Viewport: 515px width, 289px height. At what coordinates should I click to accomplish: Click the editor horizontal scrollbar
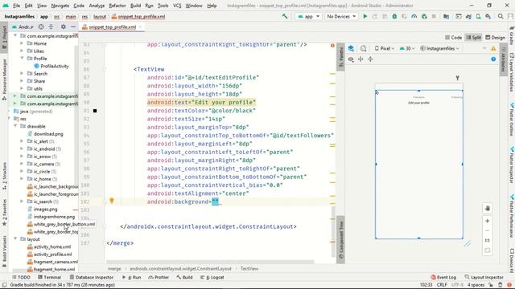coord(210,262)
